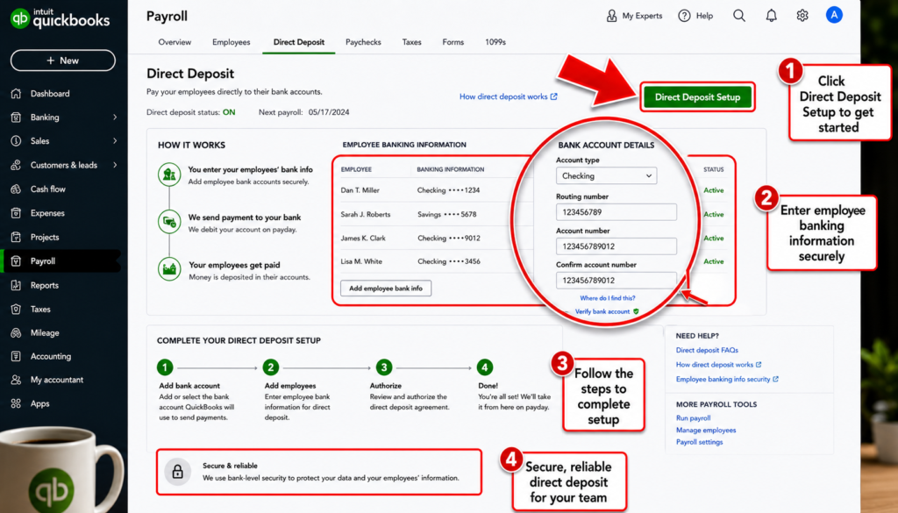Click the 'We send payment to your bank' icon
This screenshot has height=513, width=898.
[169, 221]
